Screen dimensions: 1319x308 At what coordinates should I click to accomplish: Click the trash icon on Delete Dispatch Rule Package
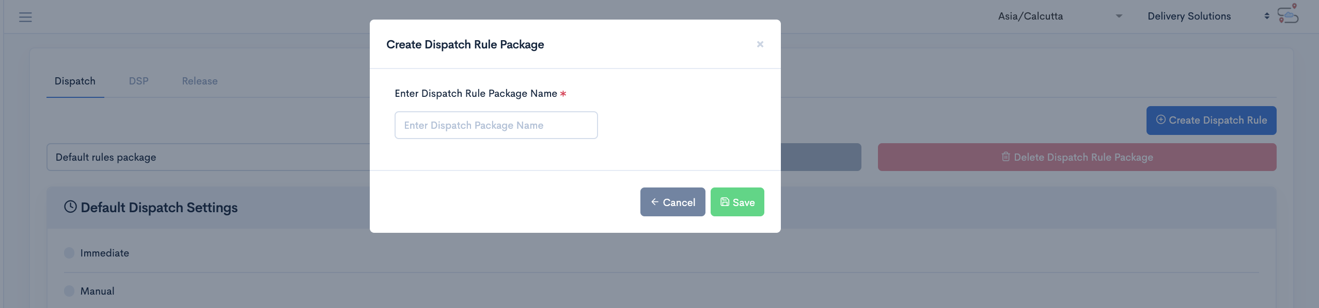(1006, 157)
